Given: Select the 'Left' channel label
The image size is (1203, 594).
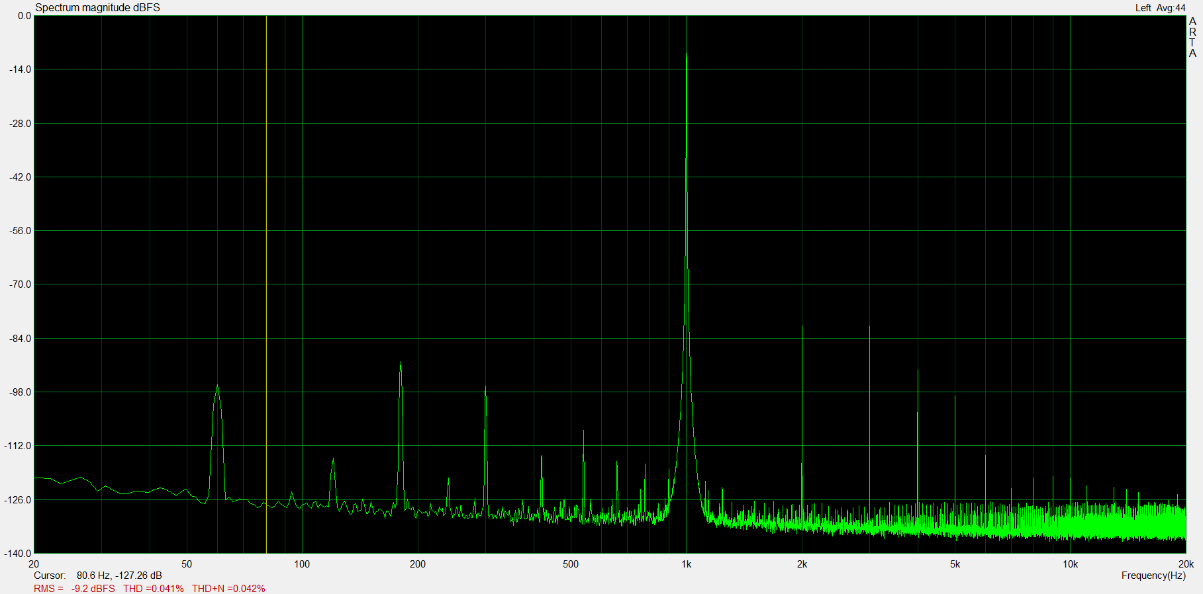Looking at the screenshot, I should pos(1143,8).
